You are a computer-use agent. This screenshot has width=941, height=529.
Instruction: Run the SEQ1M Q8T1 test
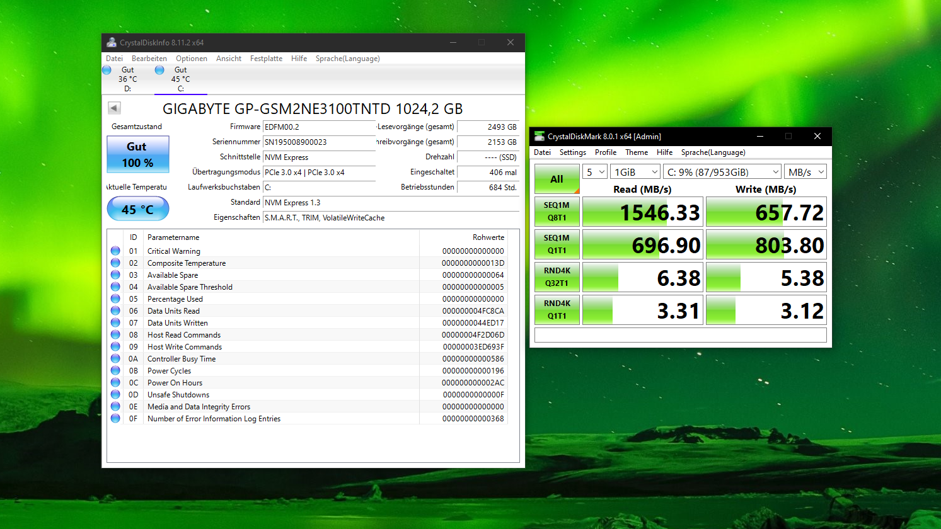click(557, 212)
